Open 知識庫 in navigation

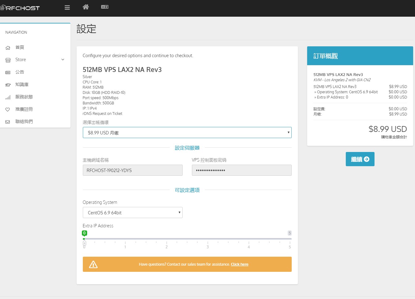coord(22,84)
